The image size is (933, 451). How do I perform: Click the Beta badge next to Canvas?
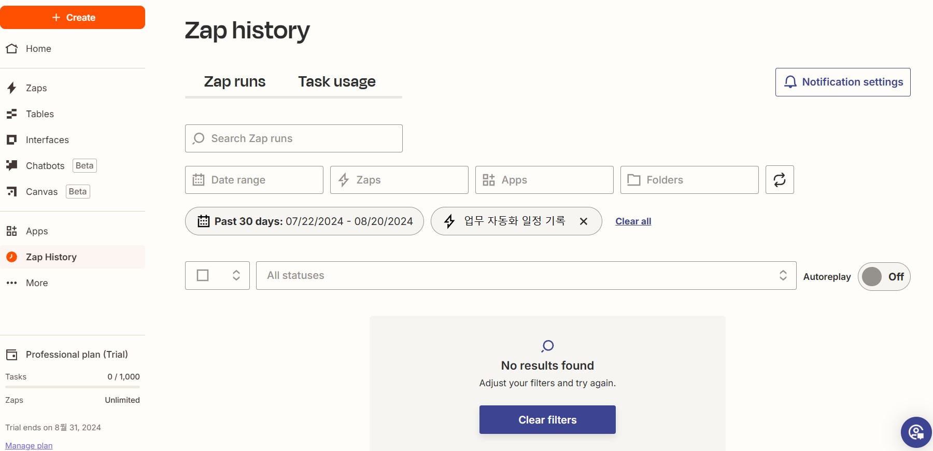coord(78,192)
